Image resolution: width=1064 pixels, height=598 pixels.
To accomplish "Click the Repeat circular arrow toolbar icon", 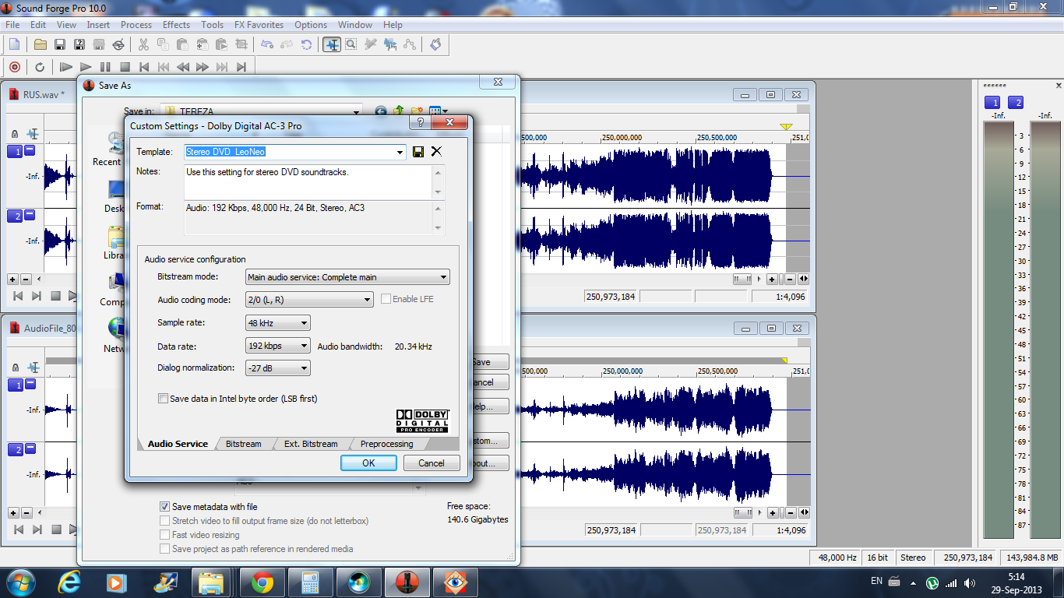I will 306,44.
